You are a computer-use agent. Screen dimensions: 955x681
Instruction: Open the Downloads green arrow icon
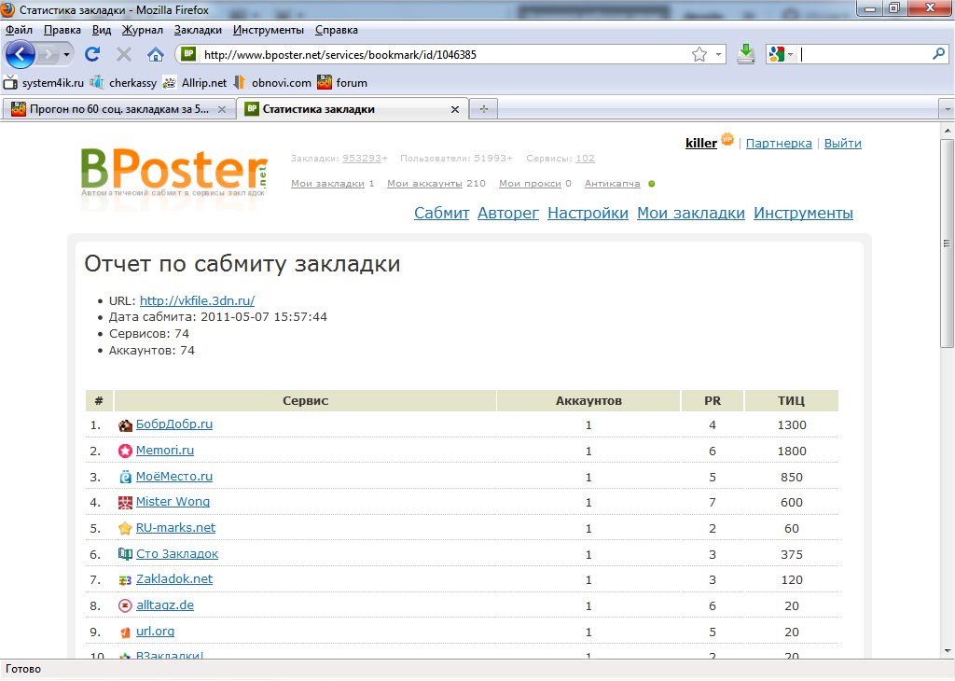(745, 54)
